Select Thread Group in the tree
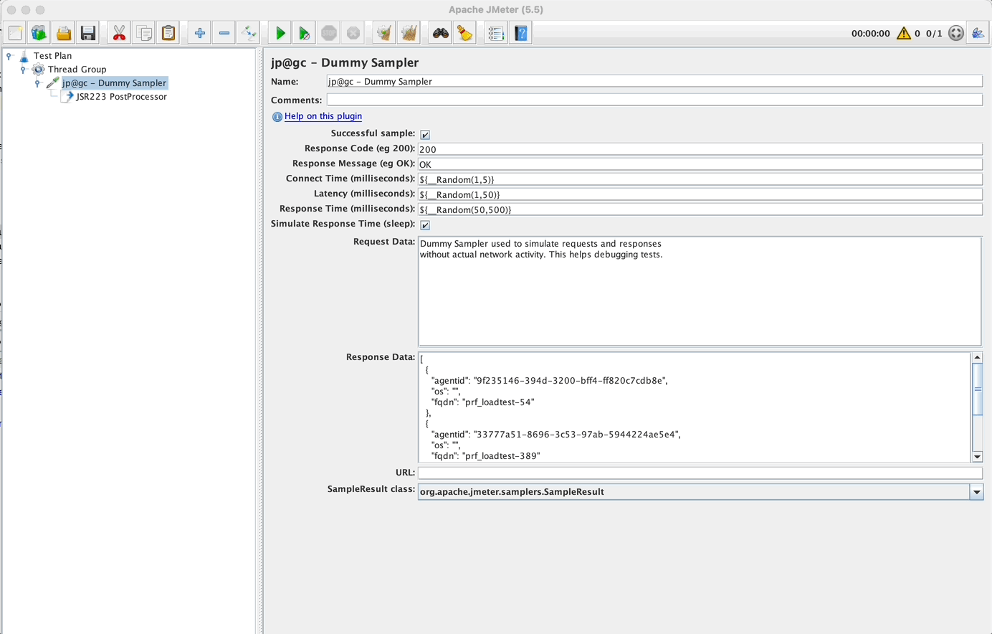 click(77, 69)
